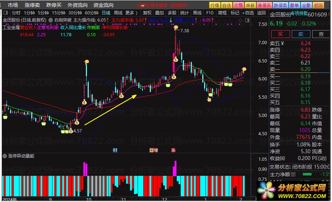The width and height of the screenshot is (332, 202).
Task: Click the green apple icon at the chart's far left
Action: [x=5, y=116]
